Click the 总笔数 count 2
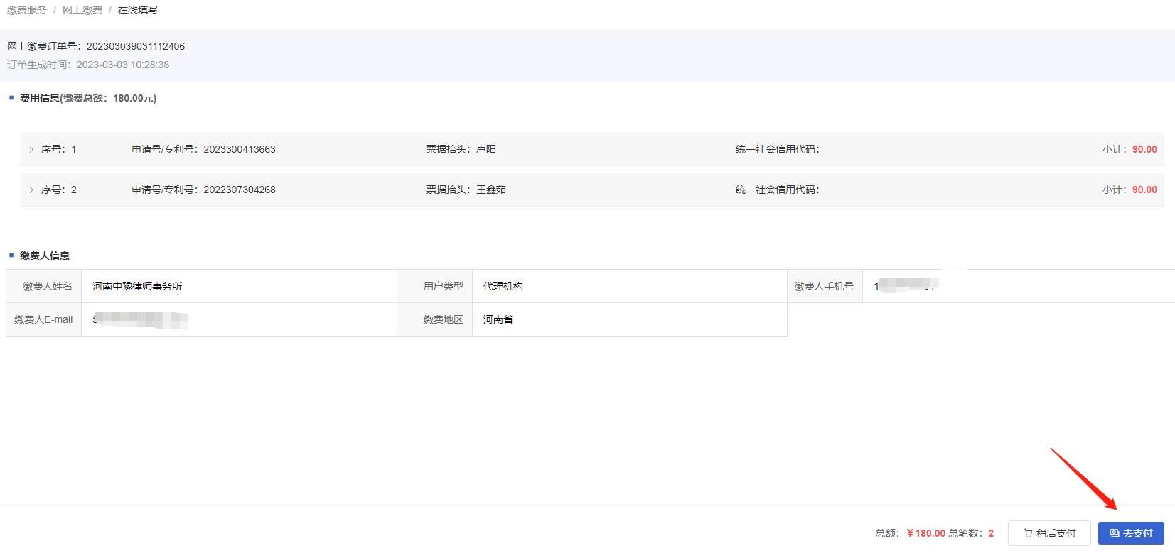Viewport: 1175px width, 558px height. pos(991,533)
